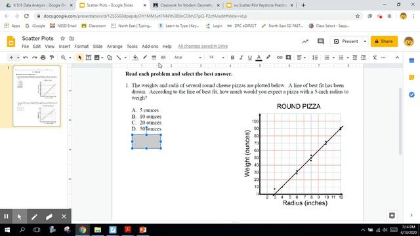
Task: Expand the Line tool dropdown arrow
Action: coord(125,58)
